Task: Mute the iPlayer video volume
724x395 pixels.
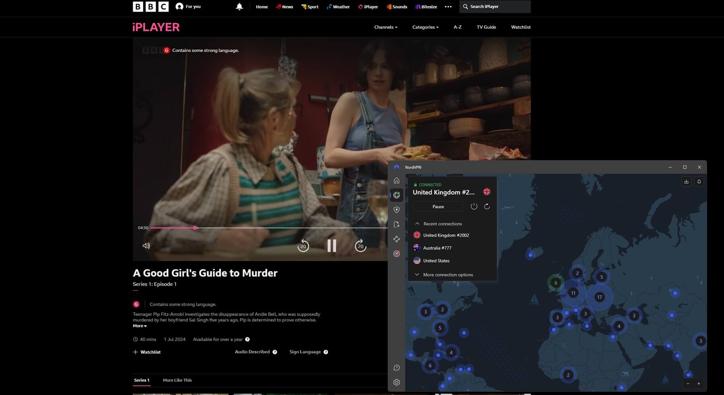Action: point(146,246)
